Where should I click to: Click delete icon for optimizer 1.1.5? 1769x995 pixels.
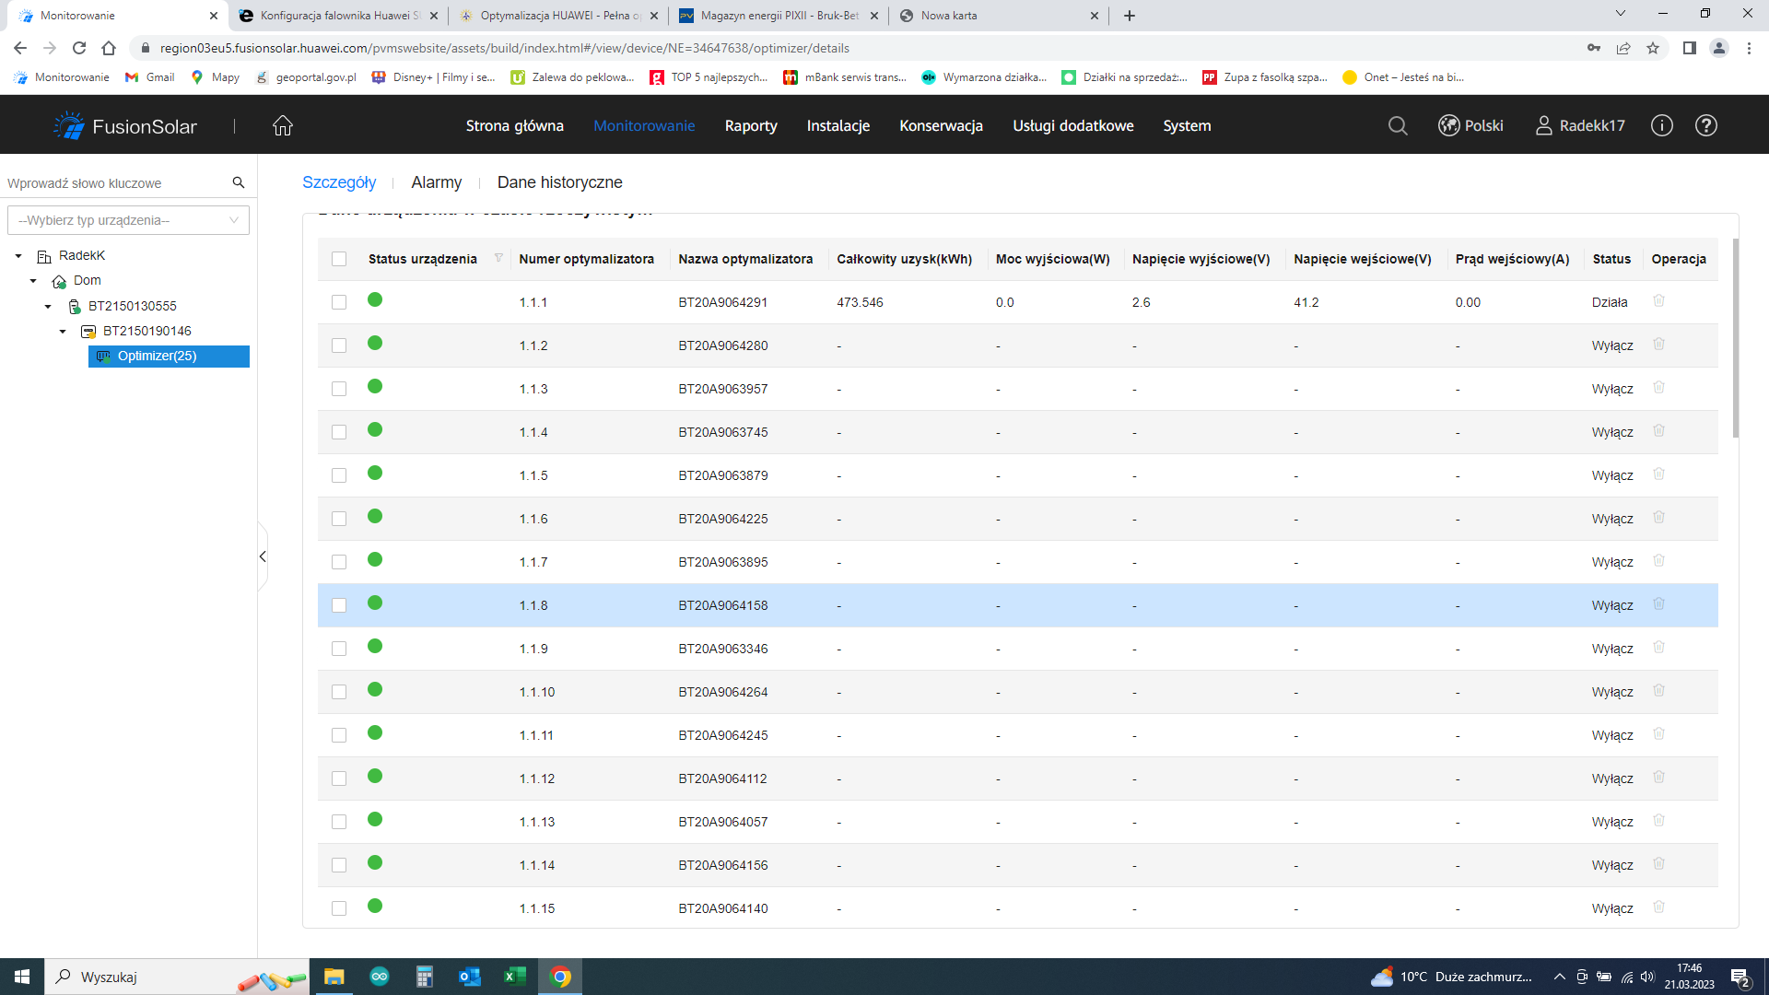[1658, 474]
